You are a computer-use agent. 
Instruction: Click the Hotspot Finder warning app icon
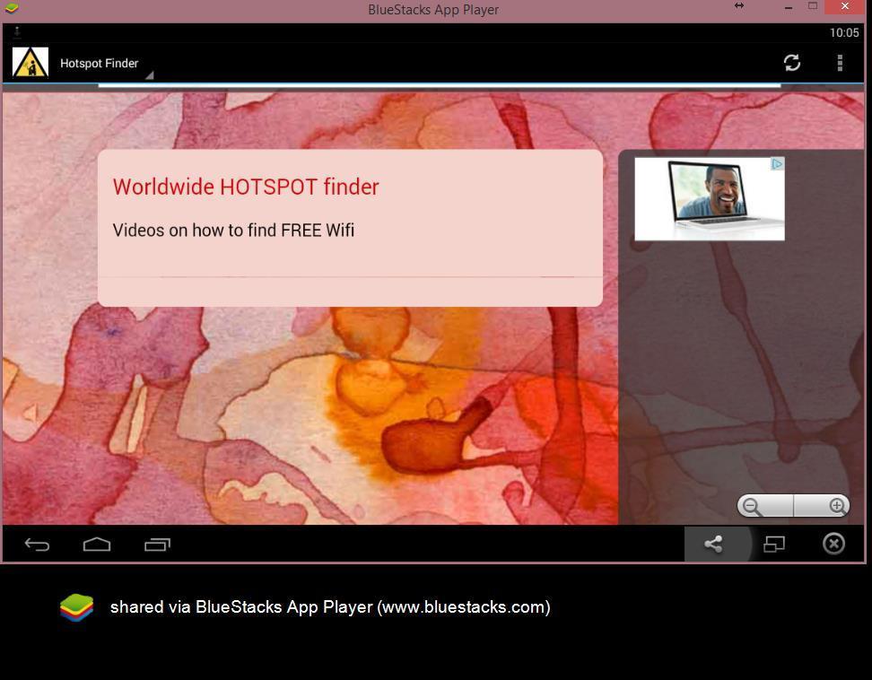[30, 63]
